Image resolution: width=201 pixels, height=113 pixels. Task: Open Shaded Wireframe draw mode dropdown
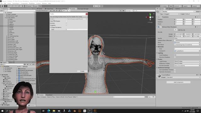(42, 11)
